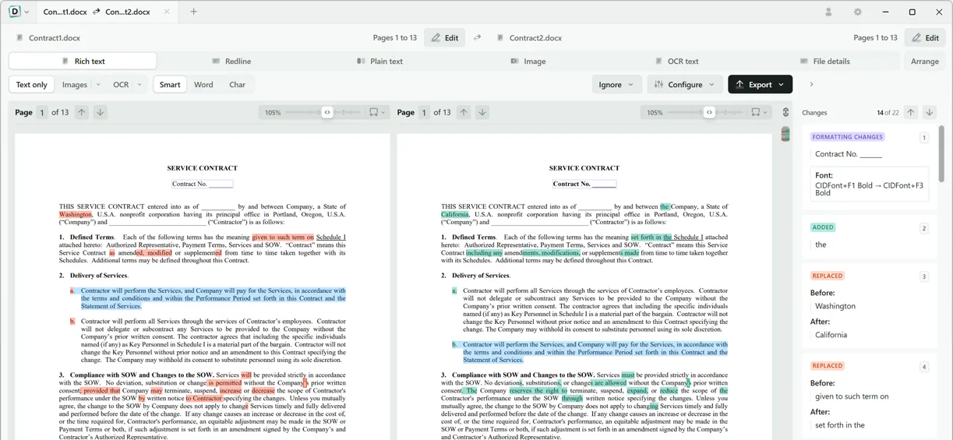Select the OCR comparison mode
This screenshot has width=953, height=440.
tap(121, 84)
